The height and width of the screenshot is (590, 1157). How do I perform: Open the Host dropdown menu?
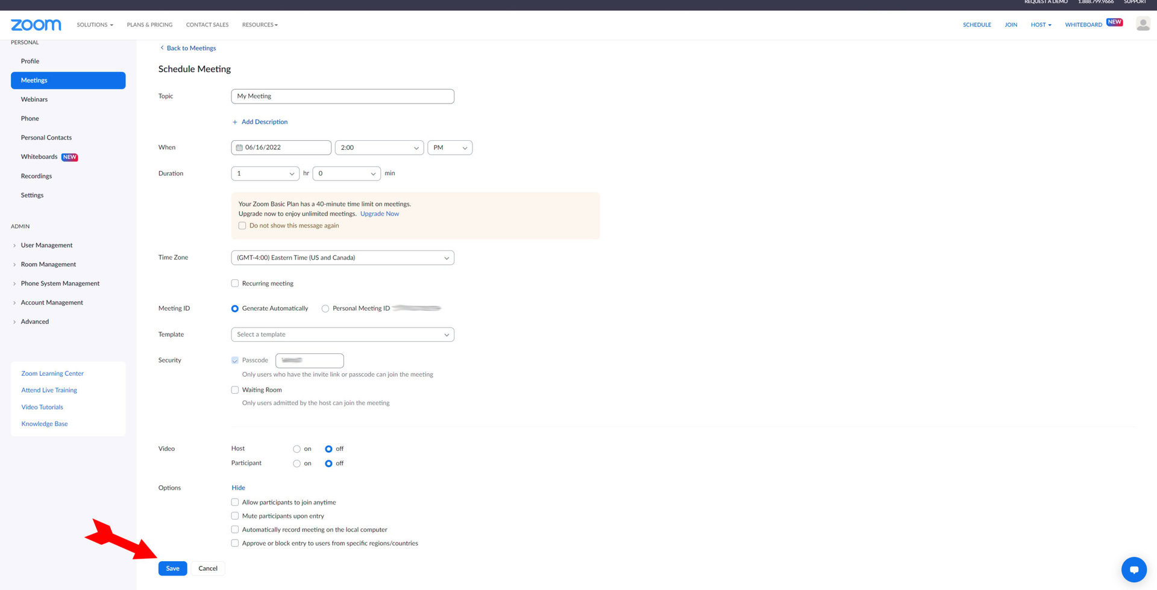[x=1041, y=25]
